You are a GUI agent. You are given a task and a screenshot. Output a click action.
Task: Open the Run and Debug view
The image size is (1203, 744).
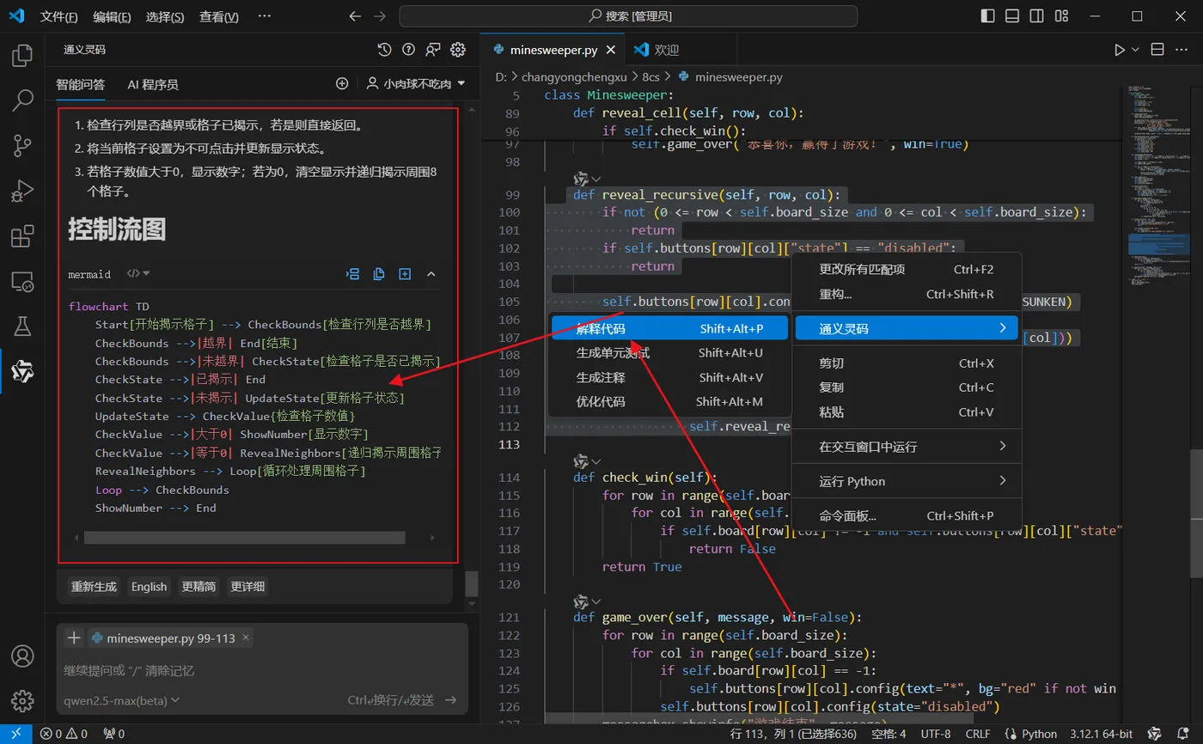point(22,190)
